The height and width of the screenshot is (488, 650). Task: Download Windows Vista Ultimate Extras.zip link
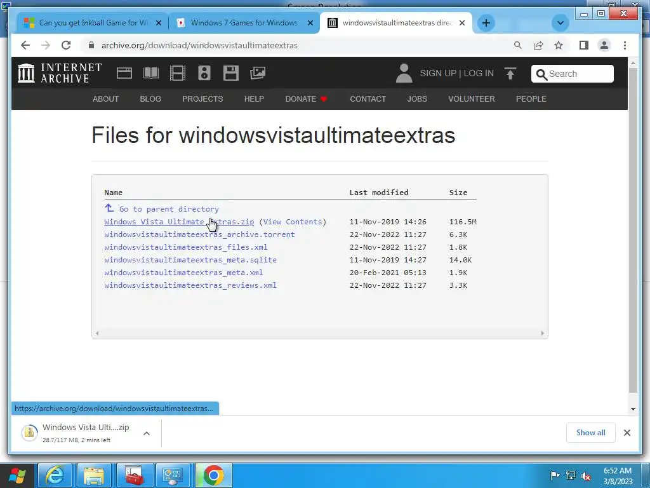[179, 222]
